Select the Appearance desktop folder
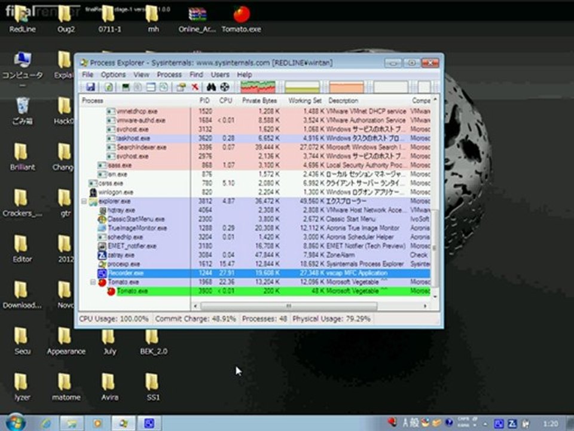Viewport: 574px width, 431px height. pyautogui.click(x=66, y=342)
